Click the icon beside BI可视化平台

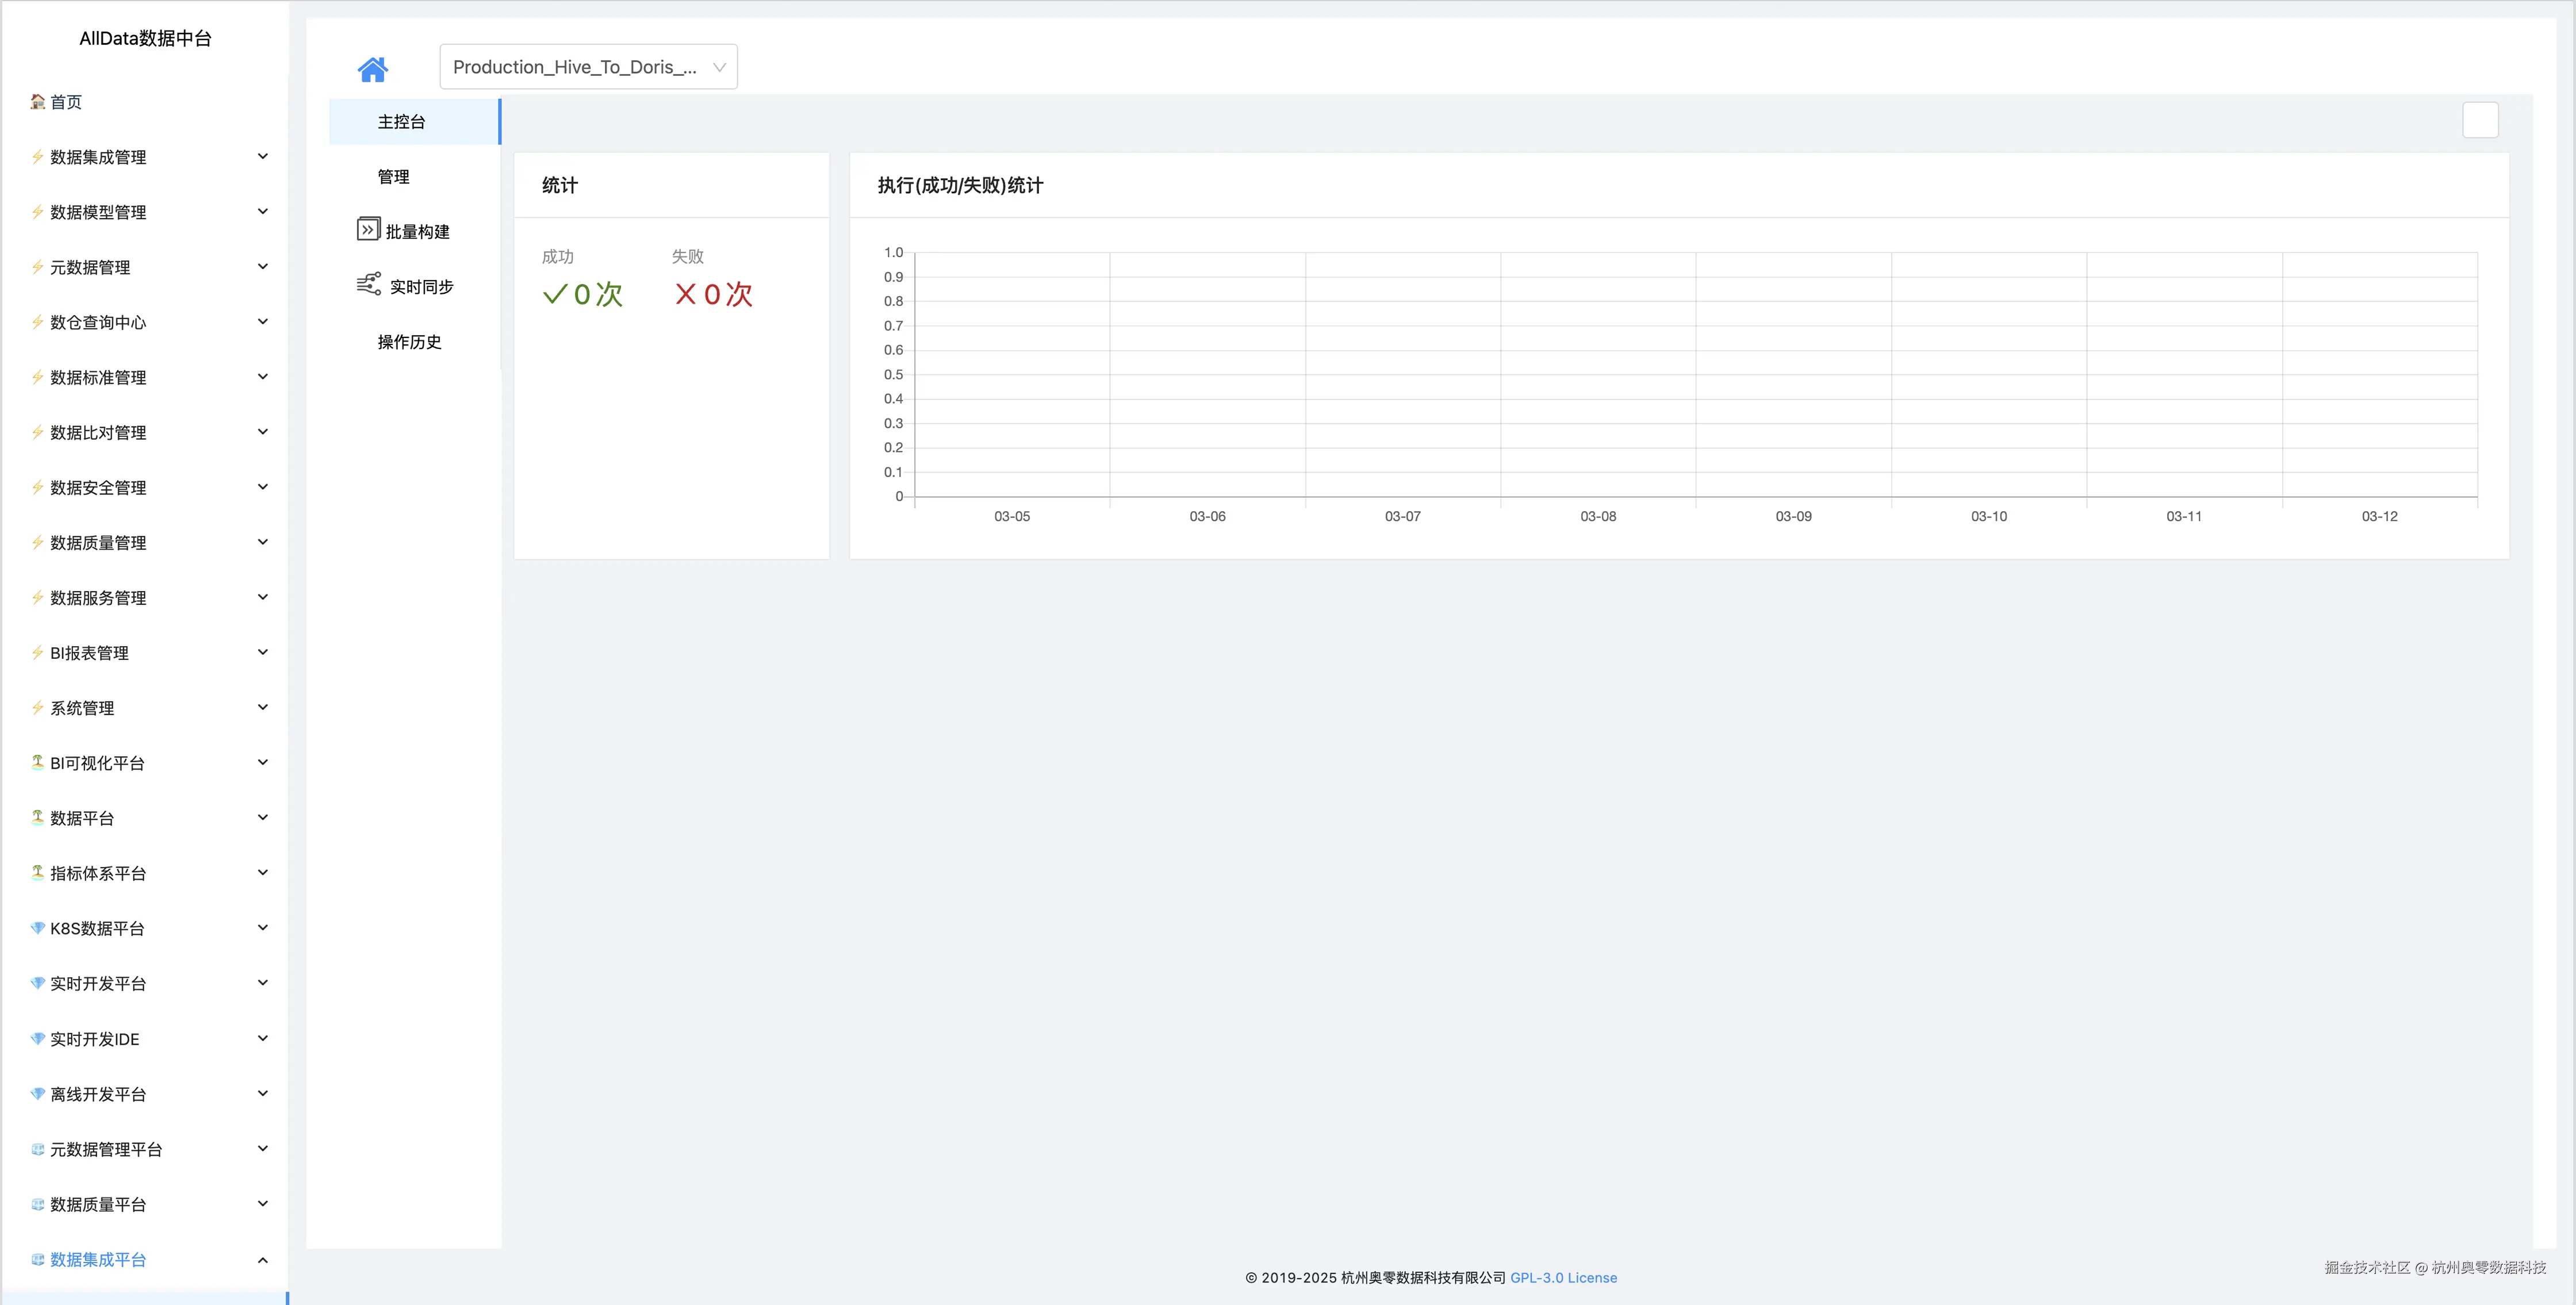click(38, 762)
